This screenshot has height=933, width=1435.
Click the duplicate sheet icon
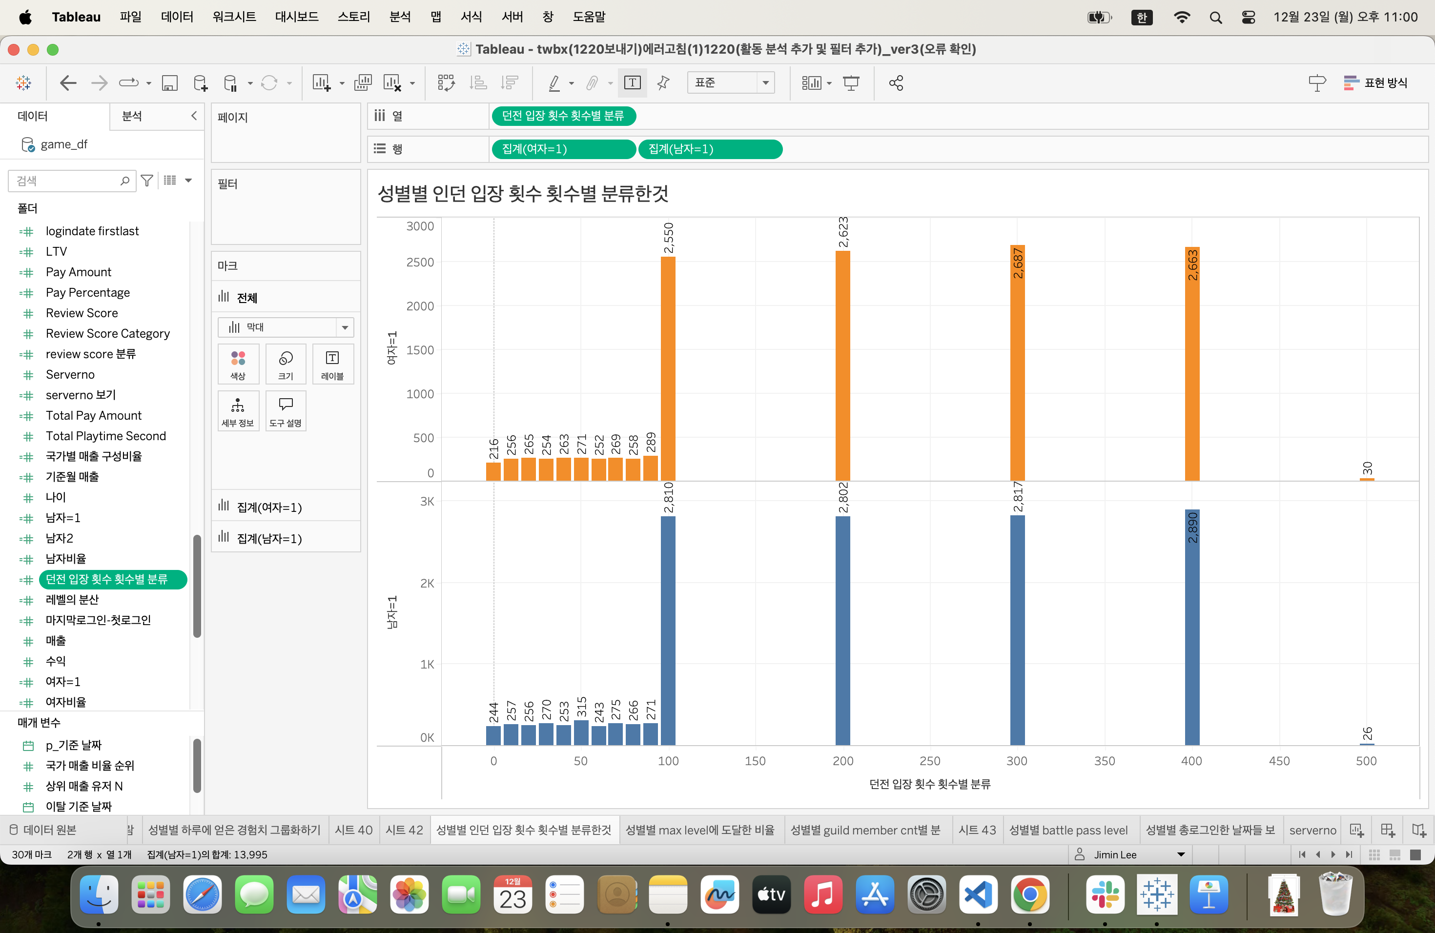click(x=363, y=82)
